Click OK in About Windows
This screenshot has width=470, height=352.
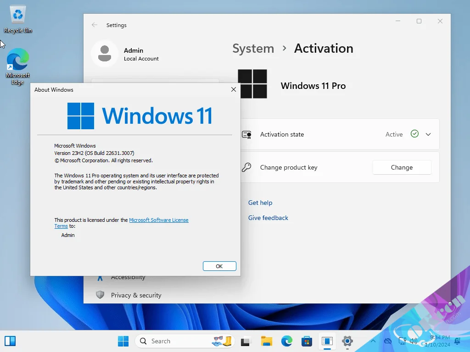[x=219, y=266]
